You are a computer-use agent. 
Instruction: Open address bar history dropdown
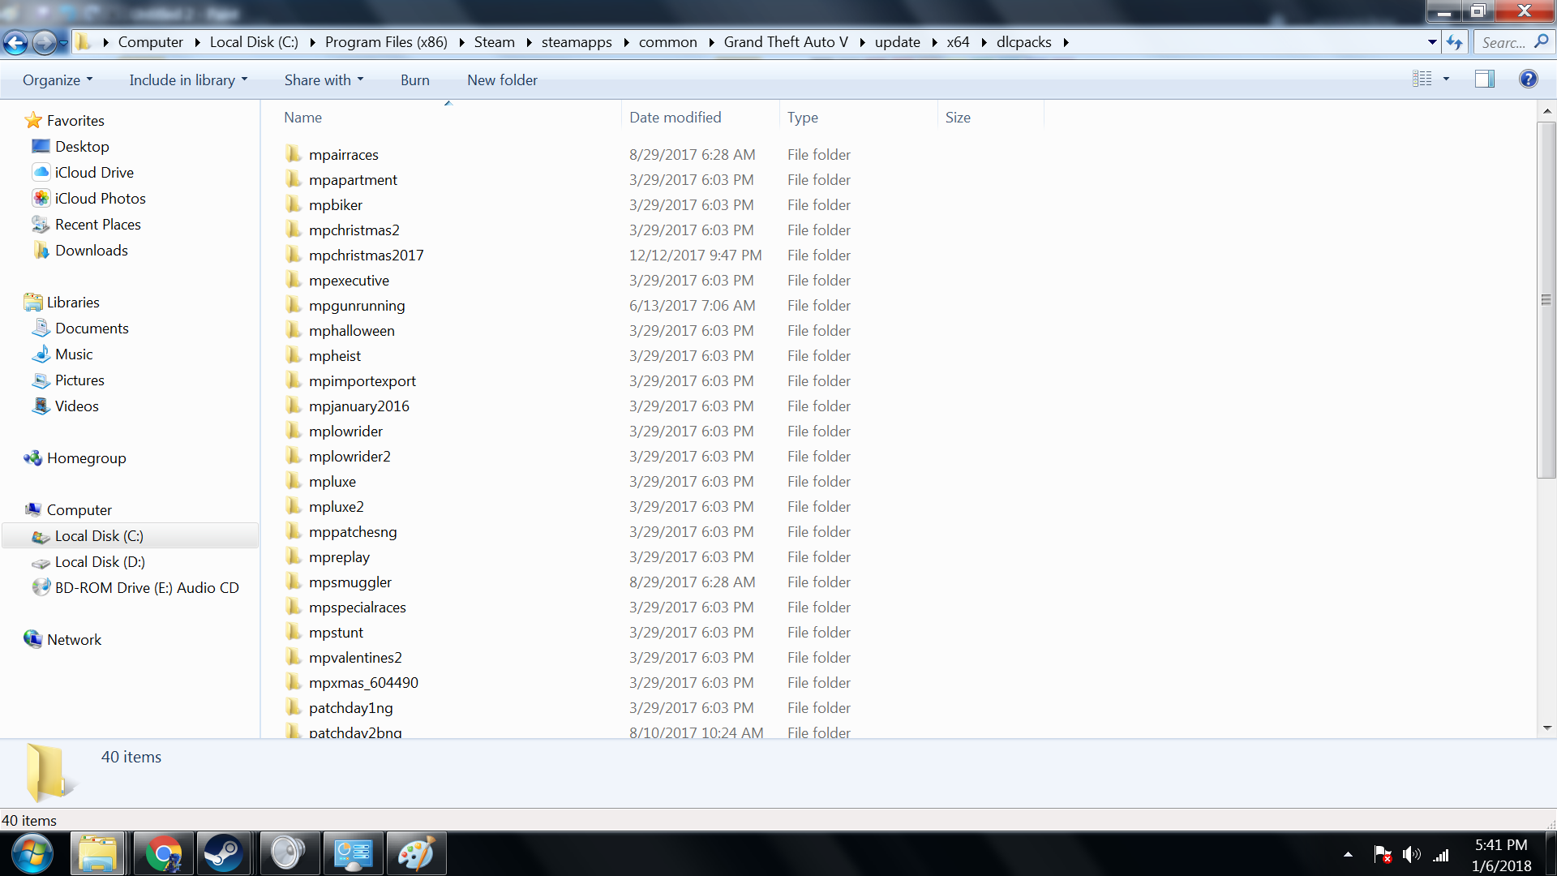point(1432,42)
